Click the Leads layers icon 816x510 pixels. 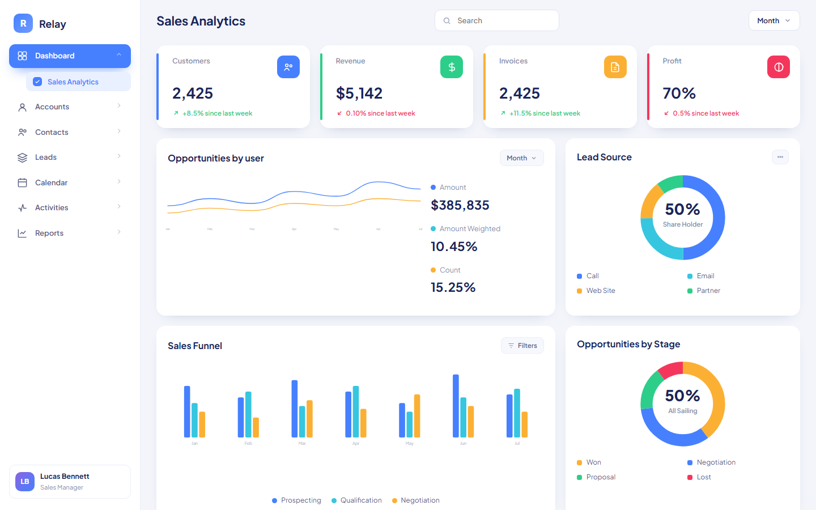pyautogui.click(x=23, y=158)
